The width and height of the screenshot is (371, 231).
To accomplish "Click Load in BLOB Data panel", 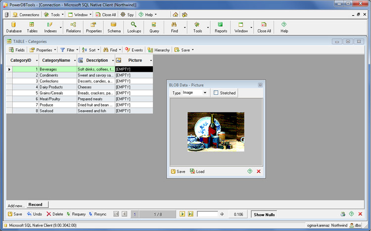I will click(197, 171).
